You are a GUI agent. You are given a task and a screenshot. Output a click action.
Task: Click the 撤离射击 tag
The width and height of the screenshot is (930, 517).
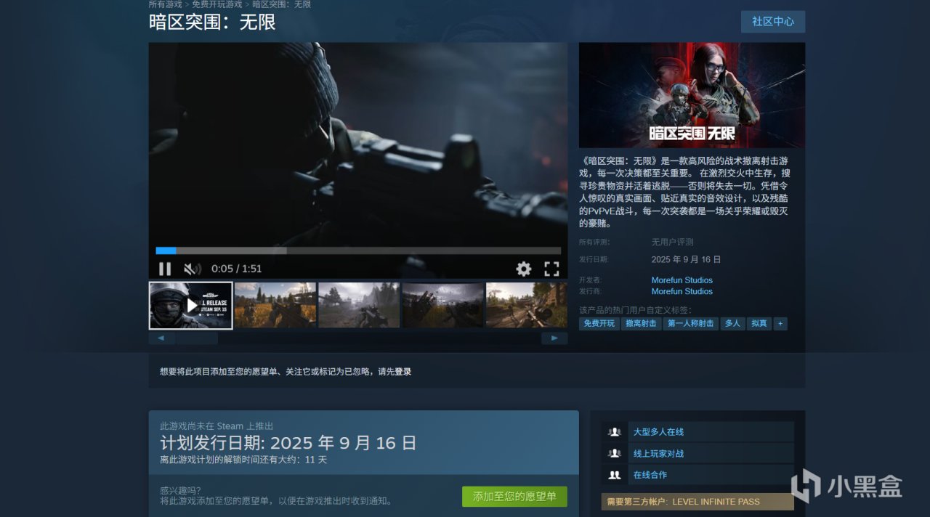point(641,324)
